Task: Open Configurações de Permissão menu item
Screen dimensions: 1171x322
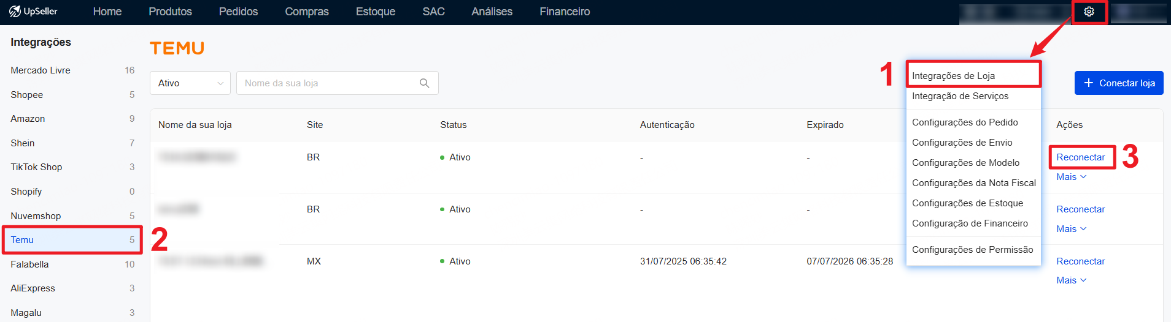Action: (x=972, y=250)
